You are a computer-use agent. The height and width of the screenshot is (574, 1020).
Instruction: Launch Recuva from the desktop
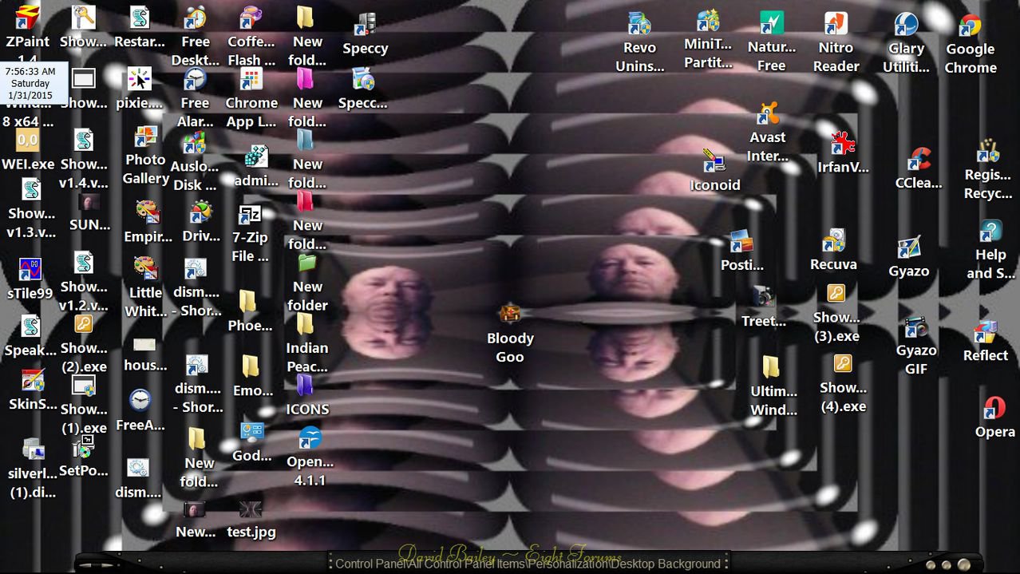click(x=833, y=241)
